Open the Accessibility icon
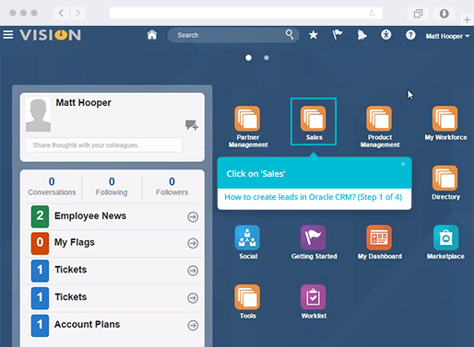Screen dimensions: 474x347 pos(386,35)
